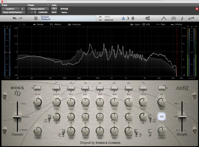
Task: Select the Input analyzer source
Action: [135, 24]
